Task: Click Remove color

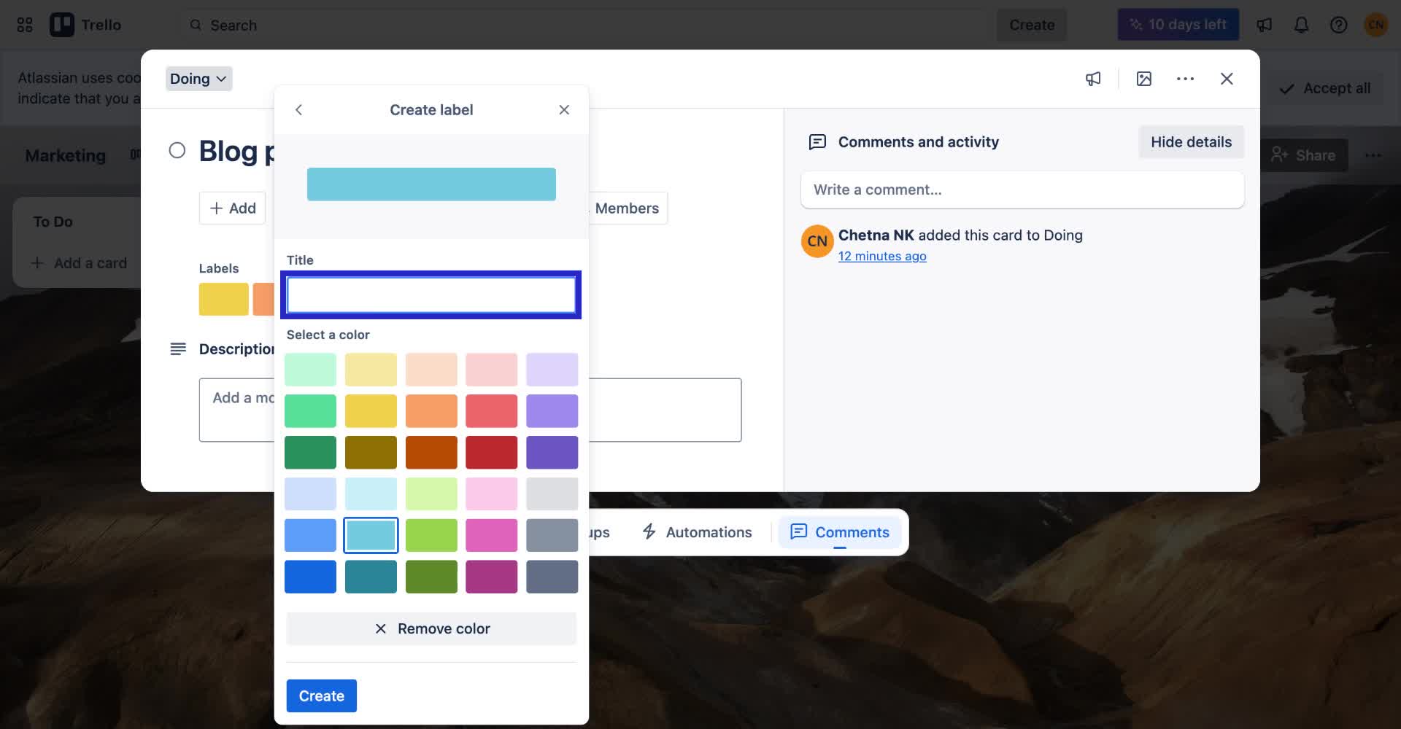Action: (x=431, y=628)
